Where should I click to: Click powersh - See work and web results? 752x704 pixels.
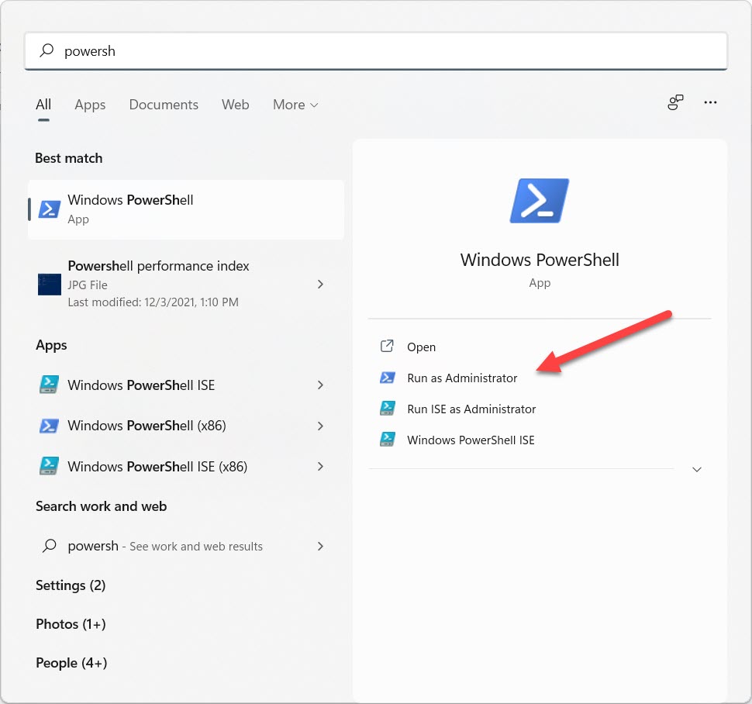tap(165, 547)
